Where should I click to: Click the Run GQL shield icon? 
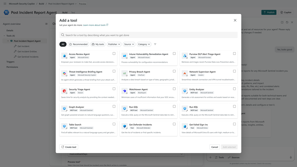click(125, 109)
